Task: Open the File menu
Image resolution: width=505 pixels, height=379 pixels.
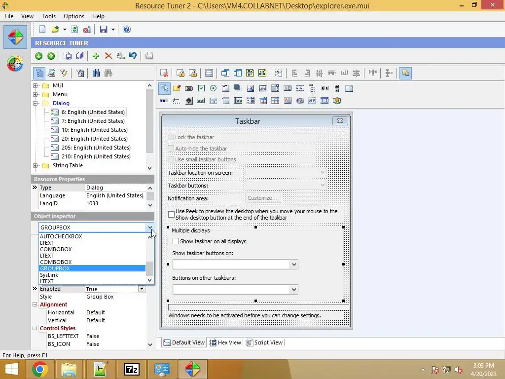Action: [9, 16]
